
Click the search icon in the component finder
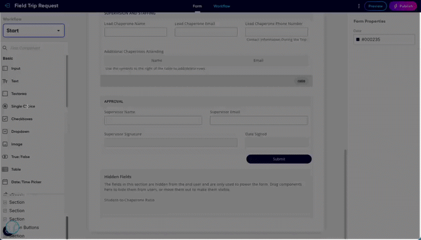click(5, 48)
